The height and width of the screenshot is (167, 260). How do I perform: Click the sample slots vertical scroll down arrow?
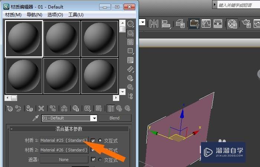click(x=122, y=91)
